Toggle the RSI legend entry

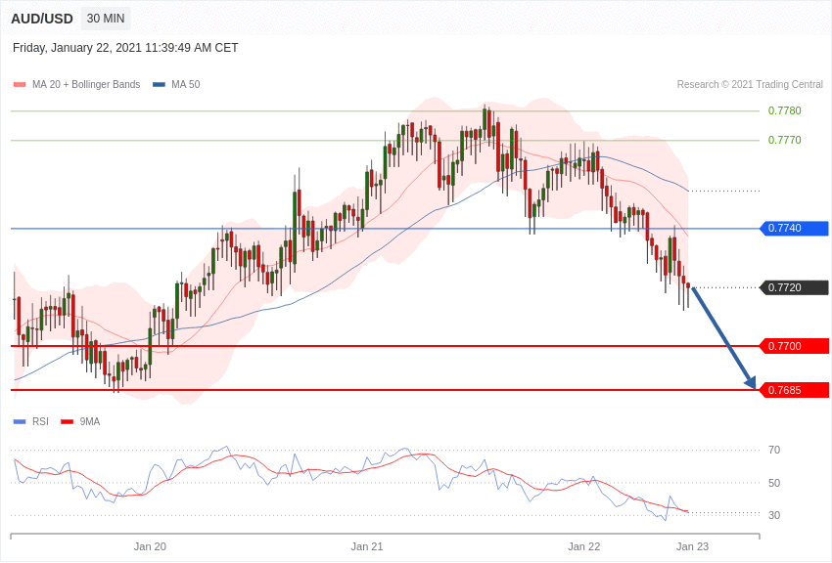point(30,421)
